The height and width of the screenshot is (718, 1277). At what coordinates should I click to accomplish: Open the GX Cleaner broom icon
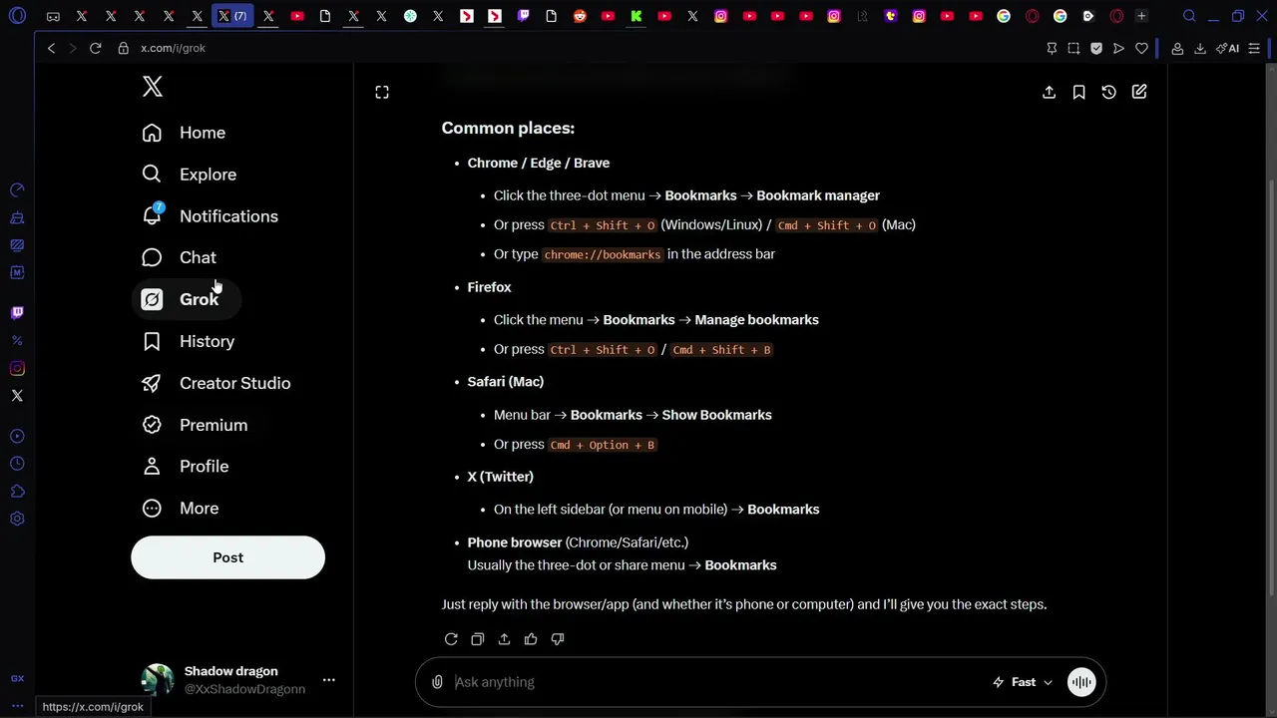[x=17, y=217]
